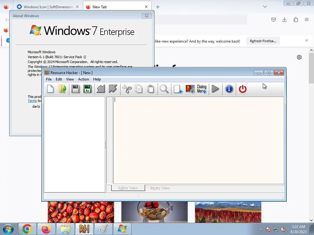Click inside the script editor text area
The height and width of the screenshot is (235, 314).
(x=198, y=140)
